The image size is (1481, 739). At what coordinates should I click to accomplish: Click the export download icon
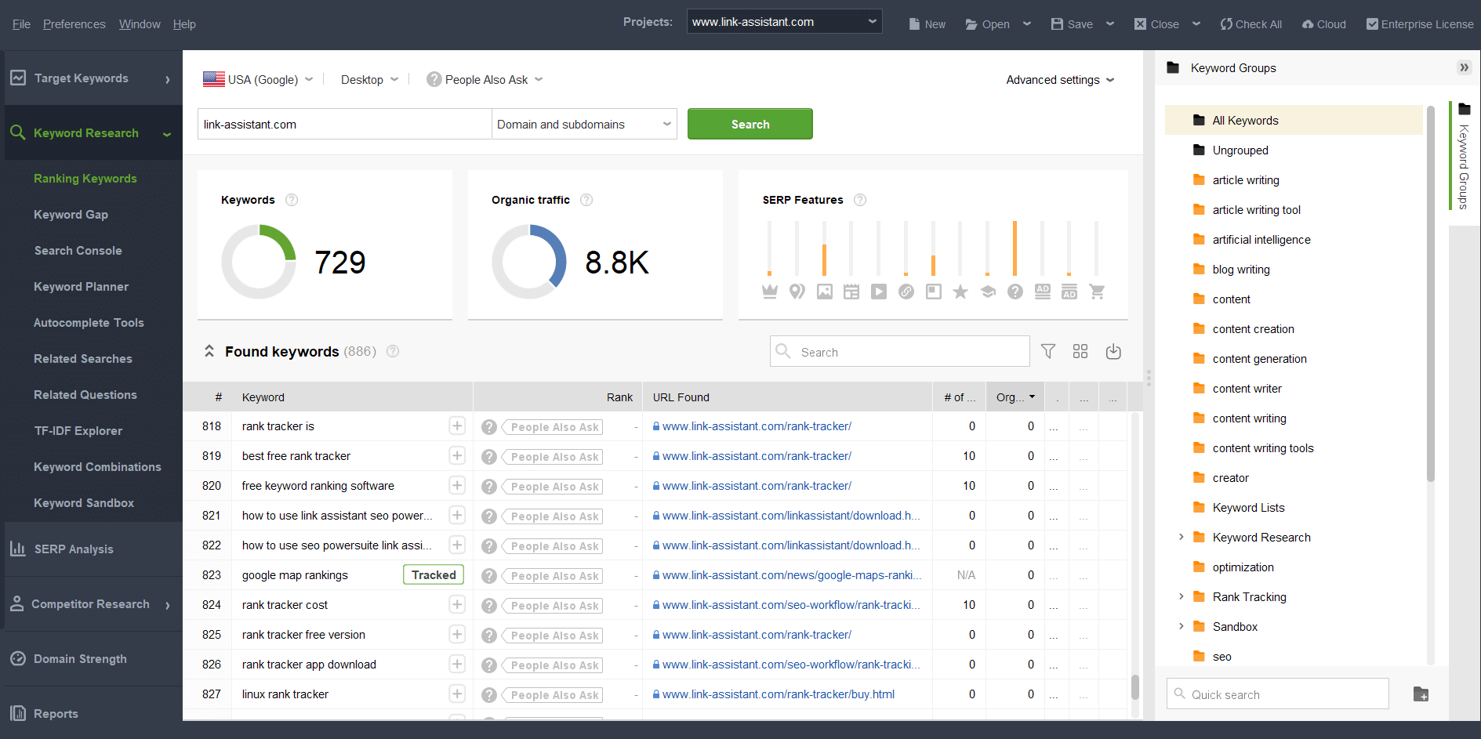1113,351
